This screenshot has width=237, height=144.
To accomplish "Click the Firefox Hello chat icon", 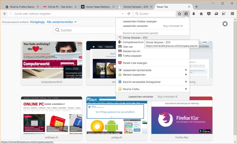I will click(x=216, y=14).
